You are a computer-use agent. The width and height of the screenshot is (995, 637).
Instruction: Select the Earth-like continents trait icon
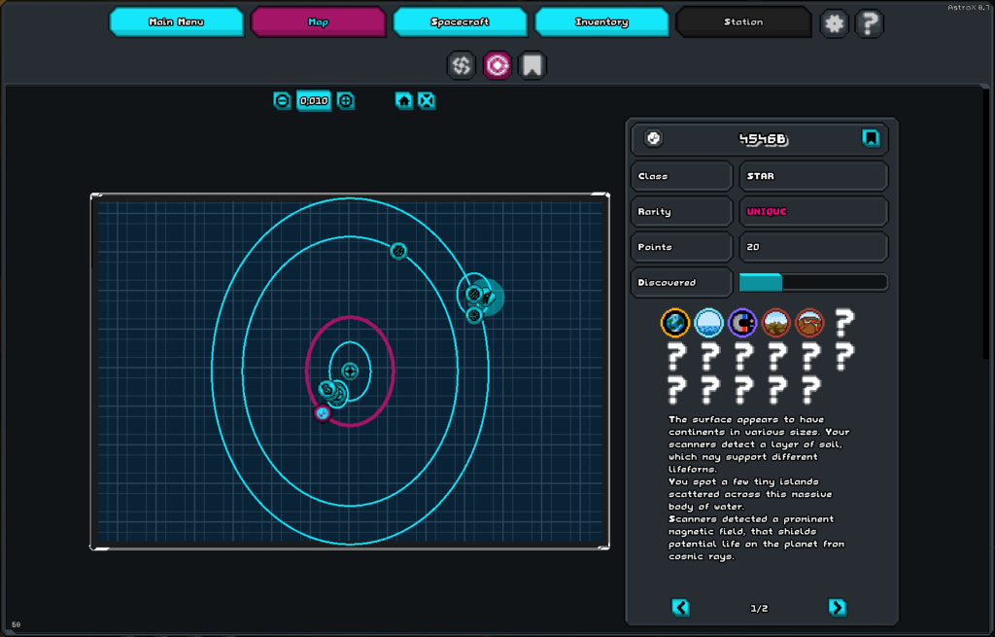click(x=675, y=322)
